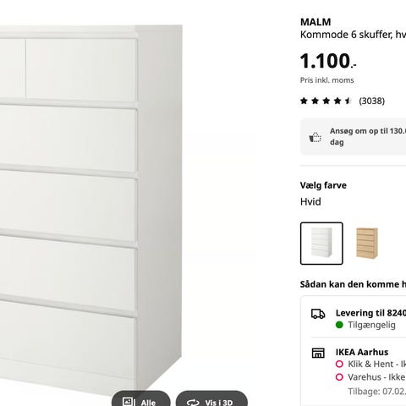406x406 pixels.
Task: Click the IKEA Aarhus store icon
Action: (x=318, y=353)
